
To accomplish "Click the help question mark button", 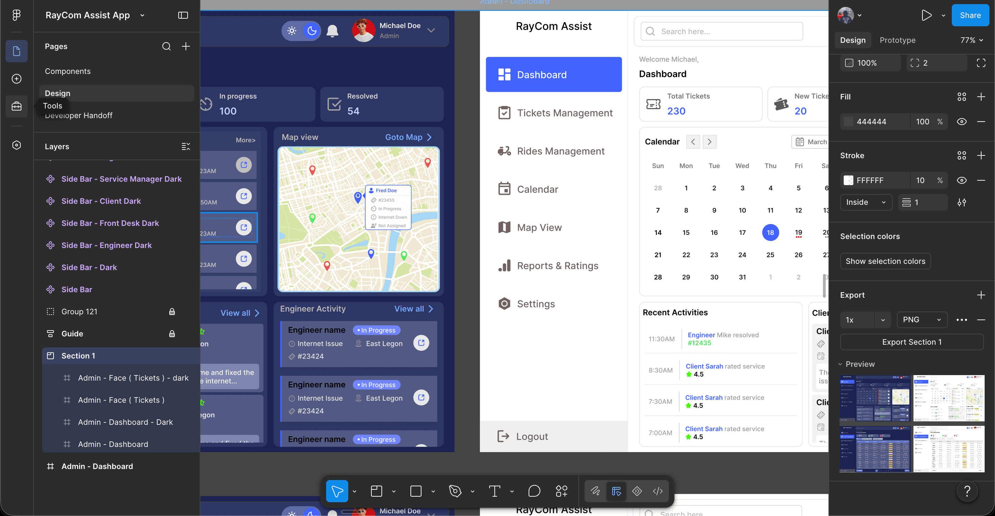I will pos(967,491).
